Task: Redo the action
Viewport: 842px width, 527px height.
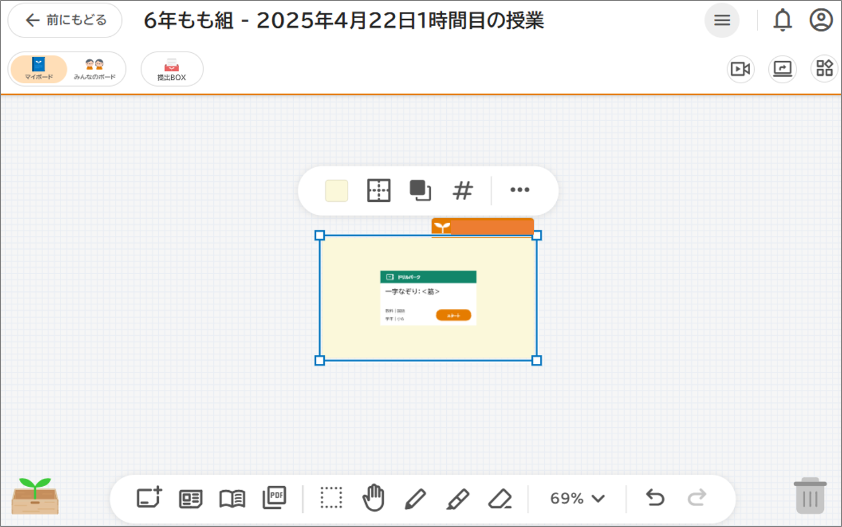Action: click(697, 498)
